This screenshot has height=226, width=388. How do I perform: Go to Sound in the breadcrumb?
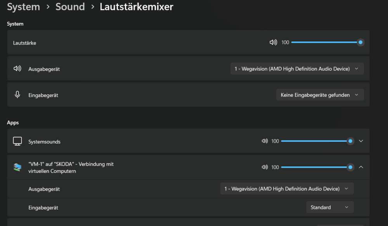coord(70,7)
